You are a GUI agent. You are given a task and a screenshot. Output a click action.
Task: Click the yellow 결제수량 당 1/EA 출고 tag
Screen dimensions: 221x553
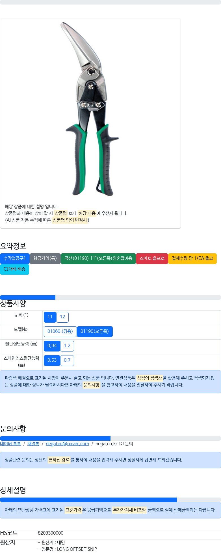click(x=192, y=258)
